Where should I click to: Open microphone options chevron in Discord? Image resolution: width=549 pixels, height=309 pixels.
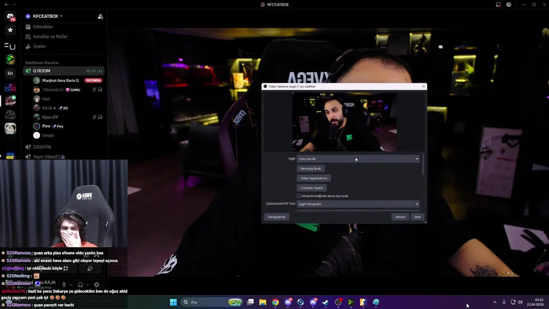point(71,285)
